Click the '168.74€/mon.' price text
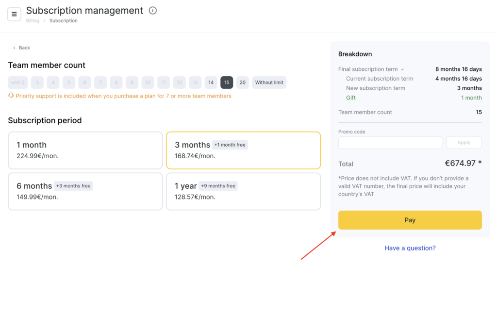 point(195,156)
